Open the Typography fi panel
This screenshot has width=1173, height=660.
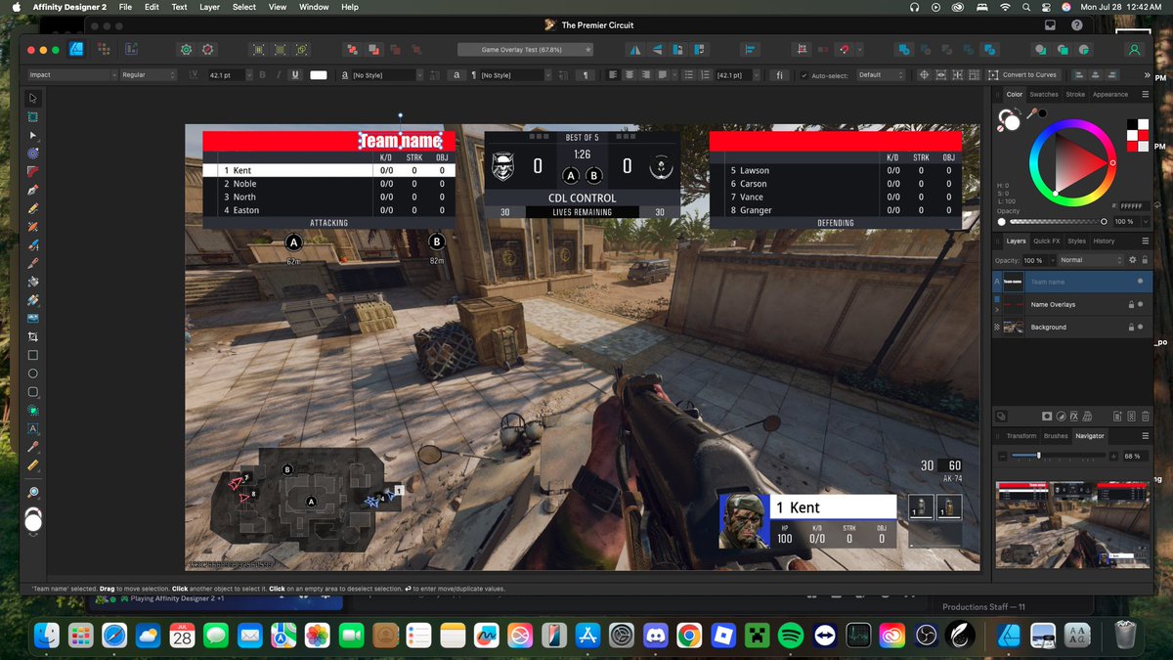pos(779,74)
